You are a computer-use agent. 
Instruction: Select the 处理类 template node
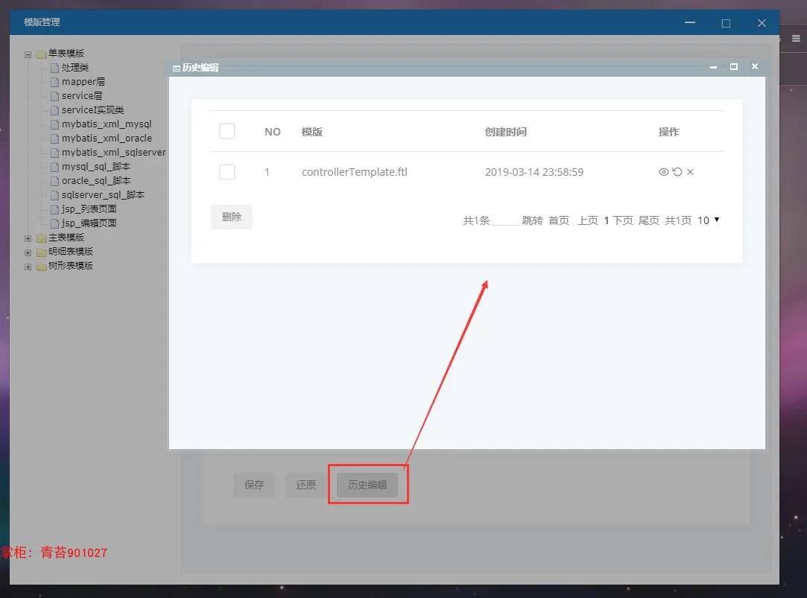[x=75, y=67]
